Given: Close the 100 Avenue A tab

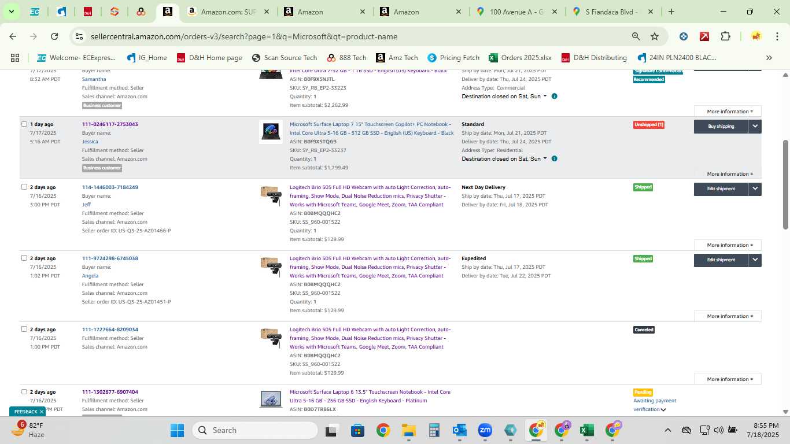Looking at the screenshot, I should (x=554, y=12).
